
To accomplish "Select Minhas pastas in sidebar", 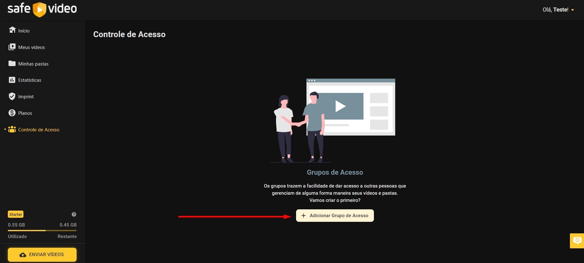I will point(33,64).
